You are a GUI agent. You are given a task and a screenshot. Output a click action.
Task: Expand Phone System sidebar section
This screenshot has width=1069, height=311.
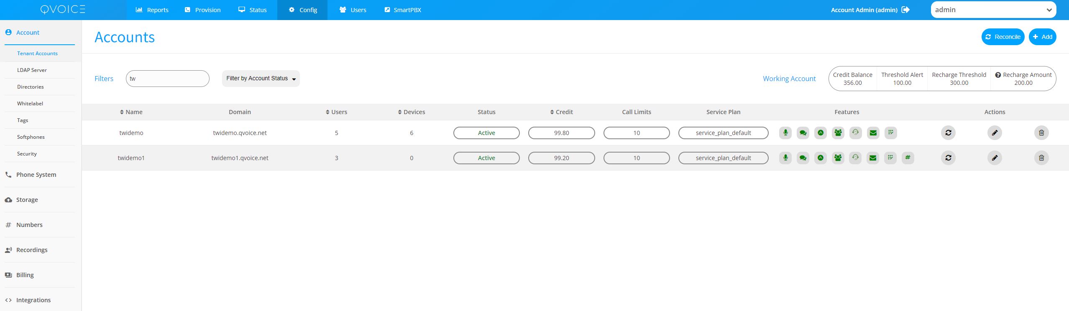click(36, 175)
